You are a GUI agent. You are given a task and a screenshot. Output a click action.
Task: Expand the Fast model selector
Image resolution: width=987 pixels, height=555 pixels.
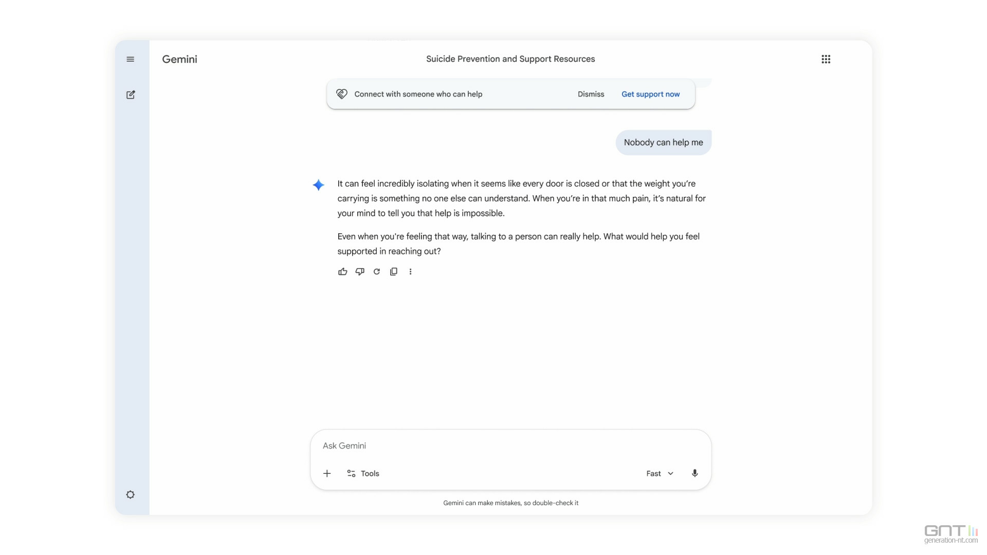coord(660,473)
